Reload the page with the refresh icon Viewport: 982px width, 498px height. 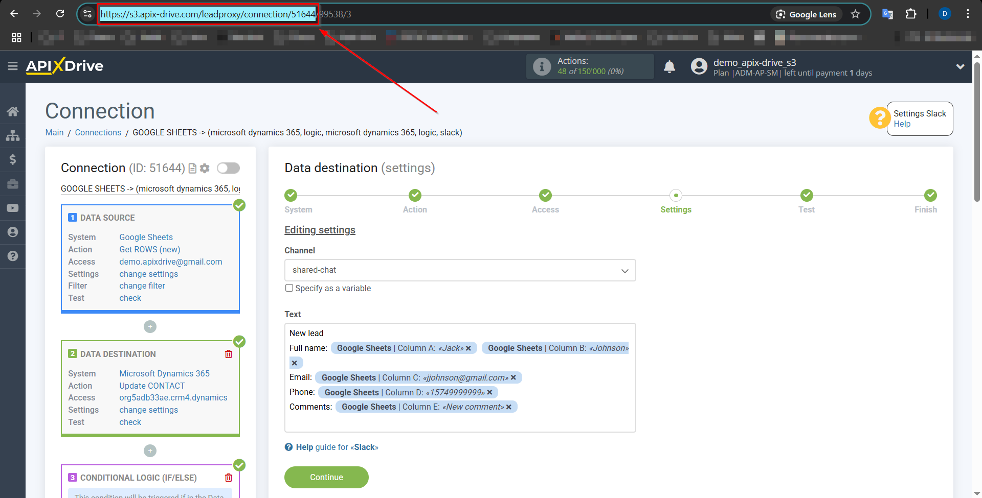(60, 14)
